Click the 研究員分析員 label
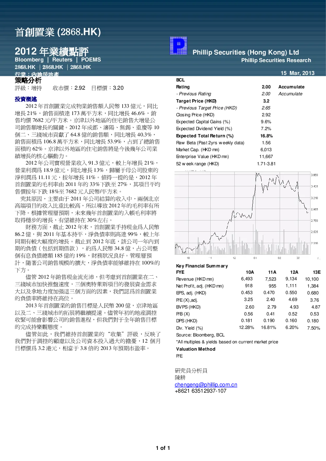Image resolution: width=326 pixels, height=461 pixels. coord(191,371)
